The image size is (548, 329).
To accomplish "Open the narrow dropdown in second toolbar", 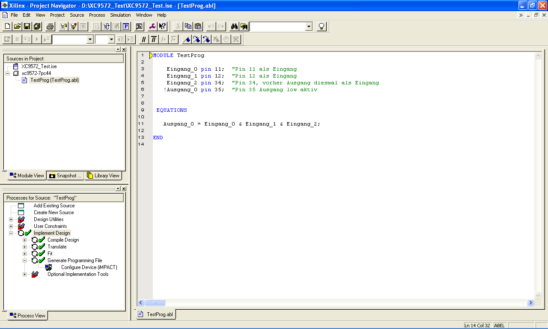I will (111, 39).
